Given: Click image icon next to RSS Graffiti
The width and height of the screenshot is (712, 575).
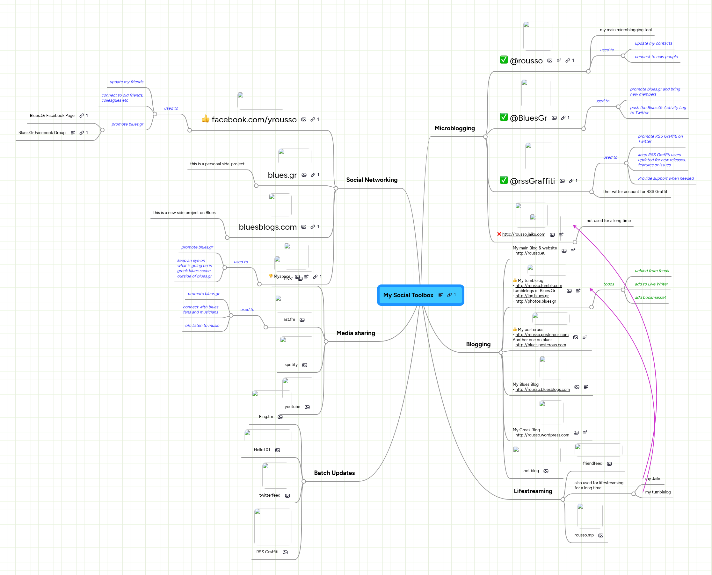Looking at the screenshot, I should [285, 552].
